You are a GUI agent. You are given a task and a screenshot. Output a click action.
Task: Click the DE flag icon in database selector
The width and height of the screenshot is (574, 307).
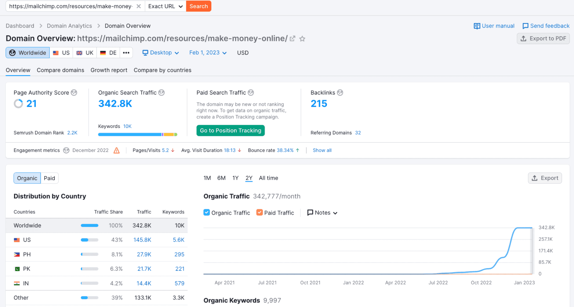[x=103, y=53]
